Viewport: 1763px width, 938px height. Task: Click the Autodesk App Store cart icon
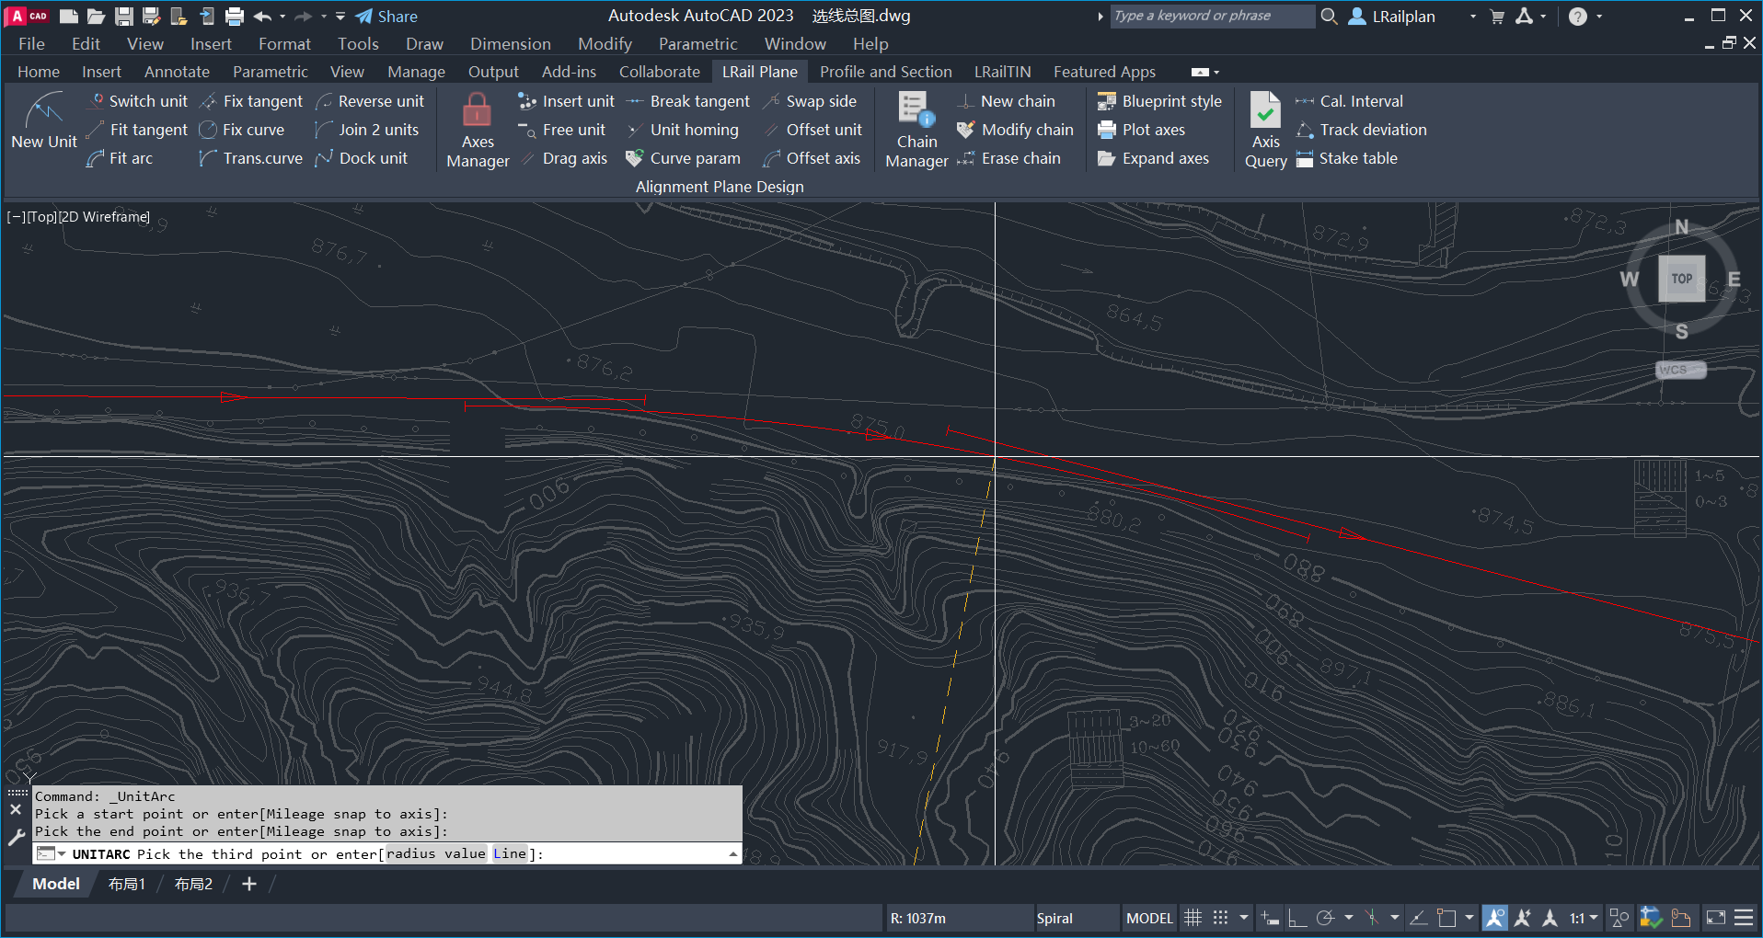[x=1497, y=16]
